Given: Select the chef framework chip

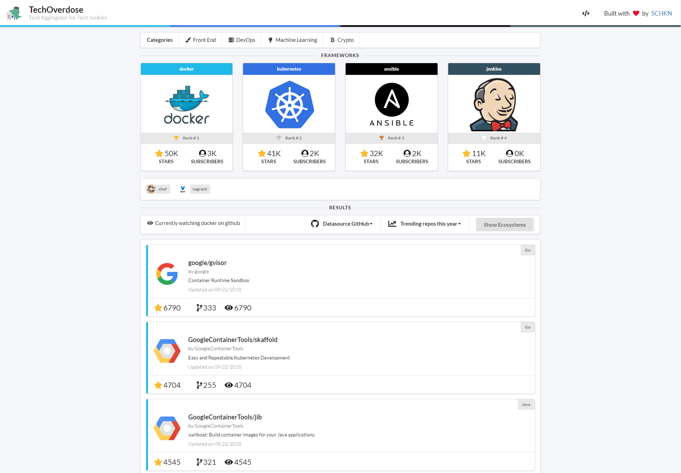Looking at the screenshot, I should tap(158, 189).
